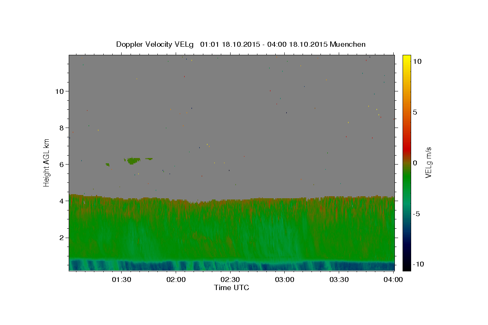Click the height tick label 4
This screenshot has height=325, width=488.
coord(62,201)
